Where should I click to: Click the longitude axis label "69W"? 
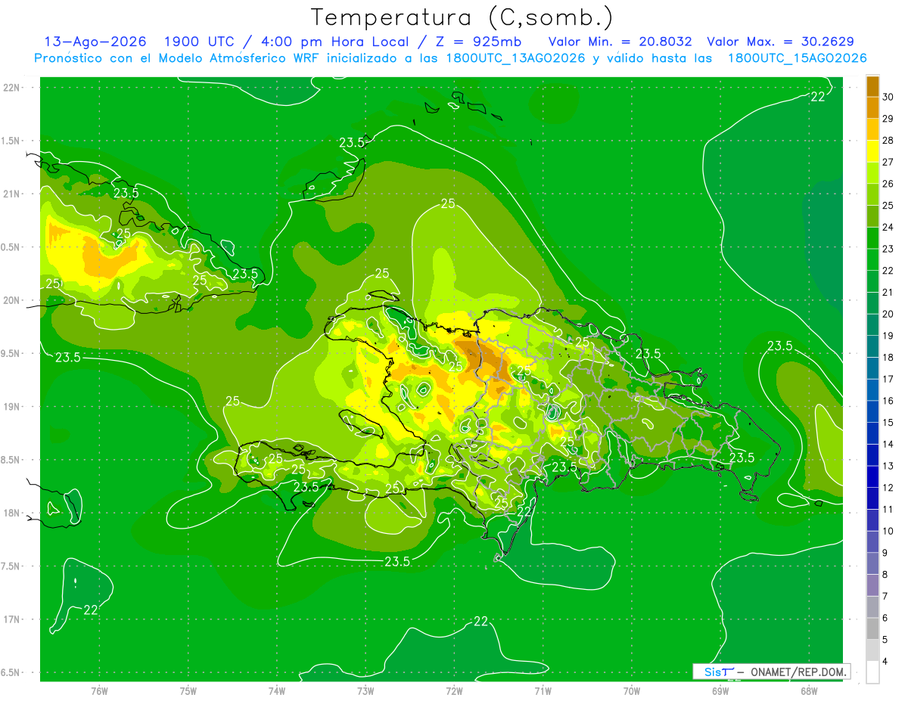(720, 691)
